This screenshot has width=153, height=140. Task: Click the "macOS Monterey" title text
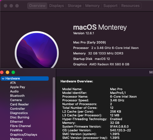100,27
